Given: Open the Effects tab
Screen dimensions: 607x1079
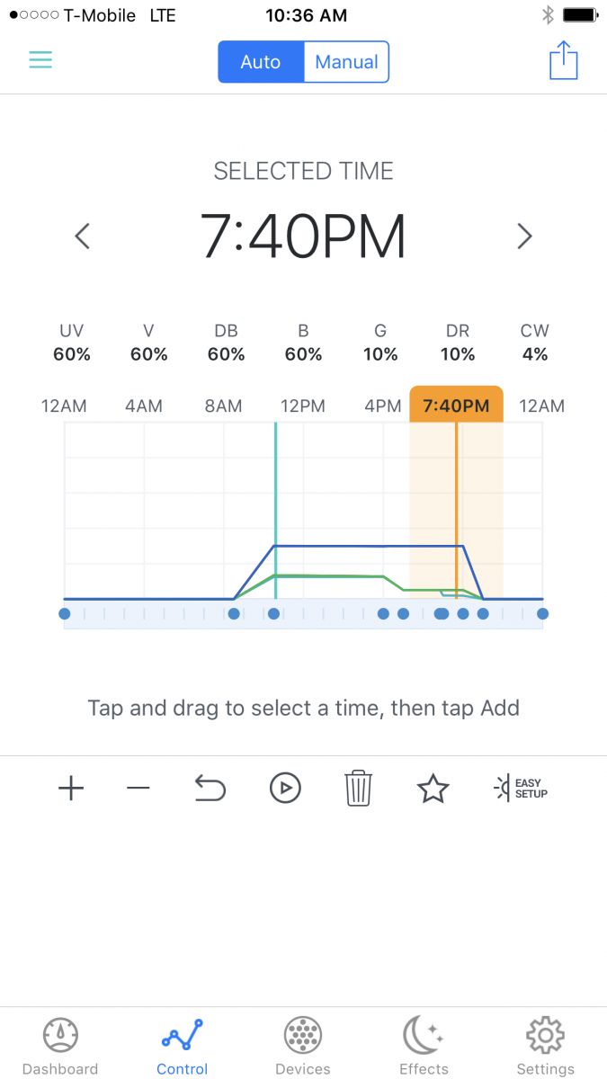Looking at the screenshot, I should 424,1047.
